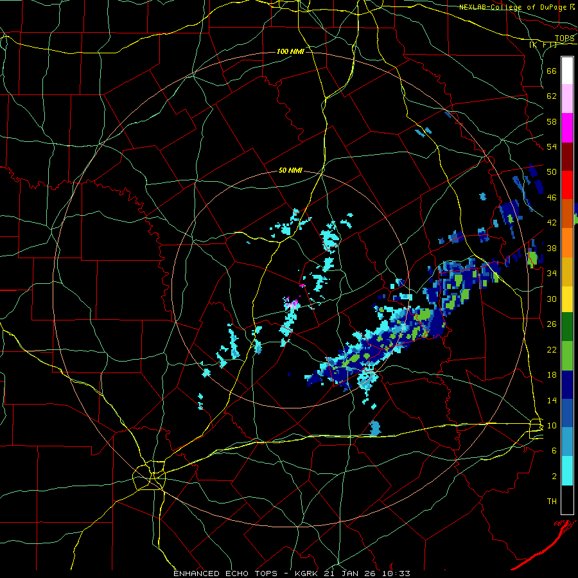
Task: Click the '58' legend value
Action: pyautogui.click(x=552, y=121)
